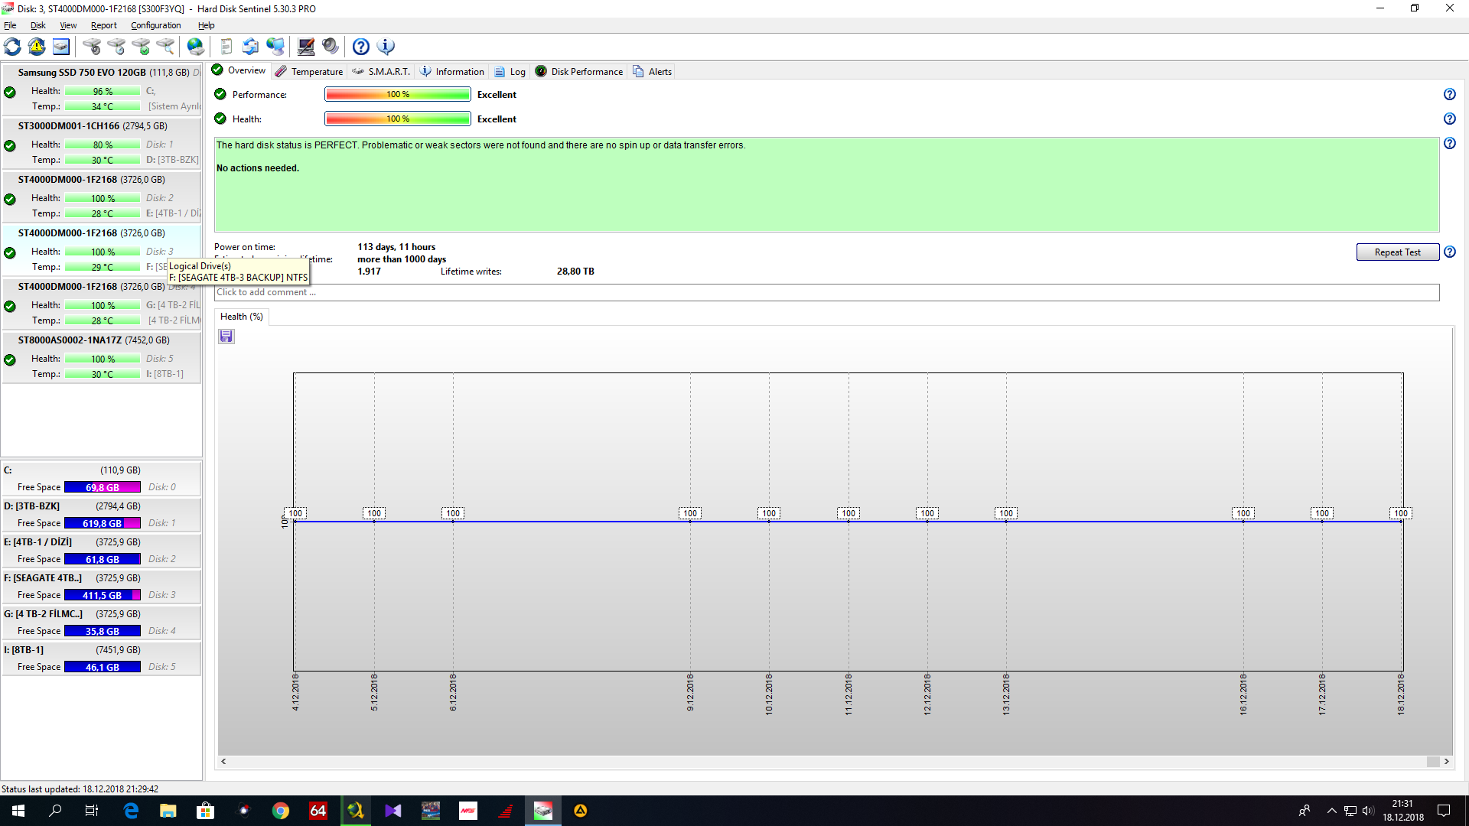This screenshot has width=1469, height=826.
Task: Click the graph scrollbar right arrow
Action: tap(1446, 761)
